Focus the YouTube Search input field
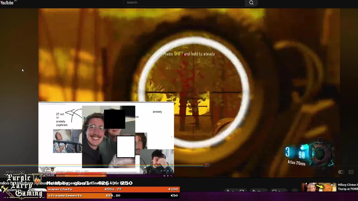This screenshot has width=358, height=201. (184, 3)
